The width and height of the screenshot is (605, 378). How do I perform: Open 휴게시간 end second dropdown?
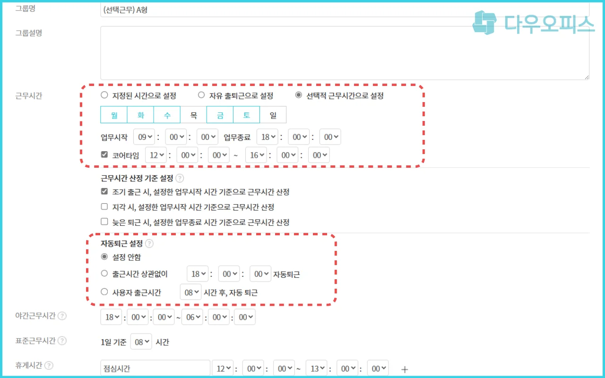pos(378,369)
